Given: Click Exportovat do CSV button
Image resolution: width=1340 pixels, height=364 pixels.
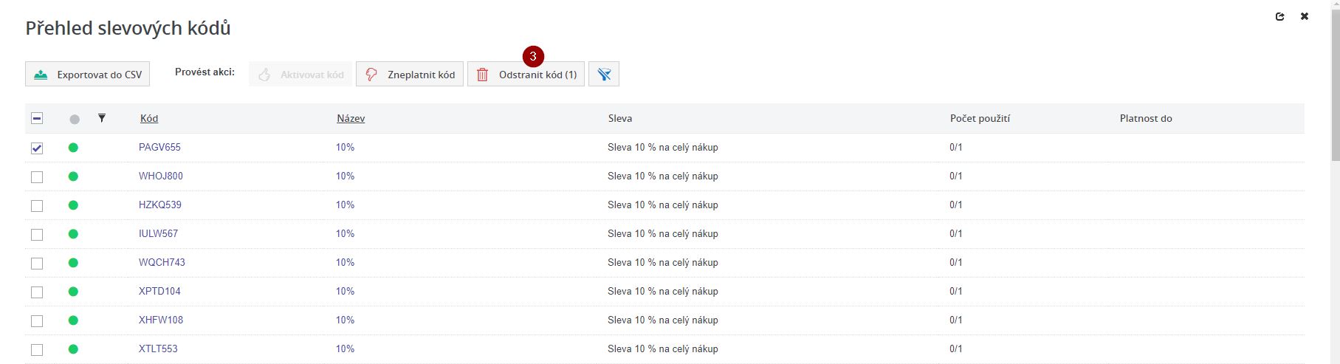Looking at the screenshot, I should pyautogui.click(x=88, y=75).
